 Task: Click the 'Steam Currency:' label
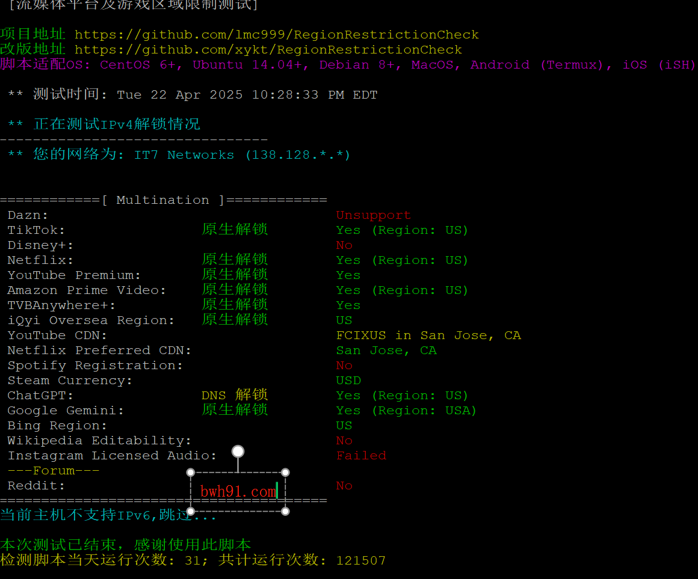(70, 381)
